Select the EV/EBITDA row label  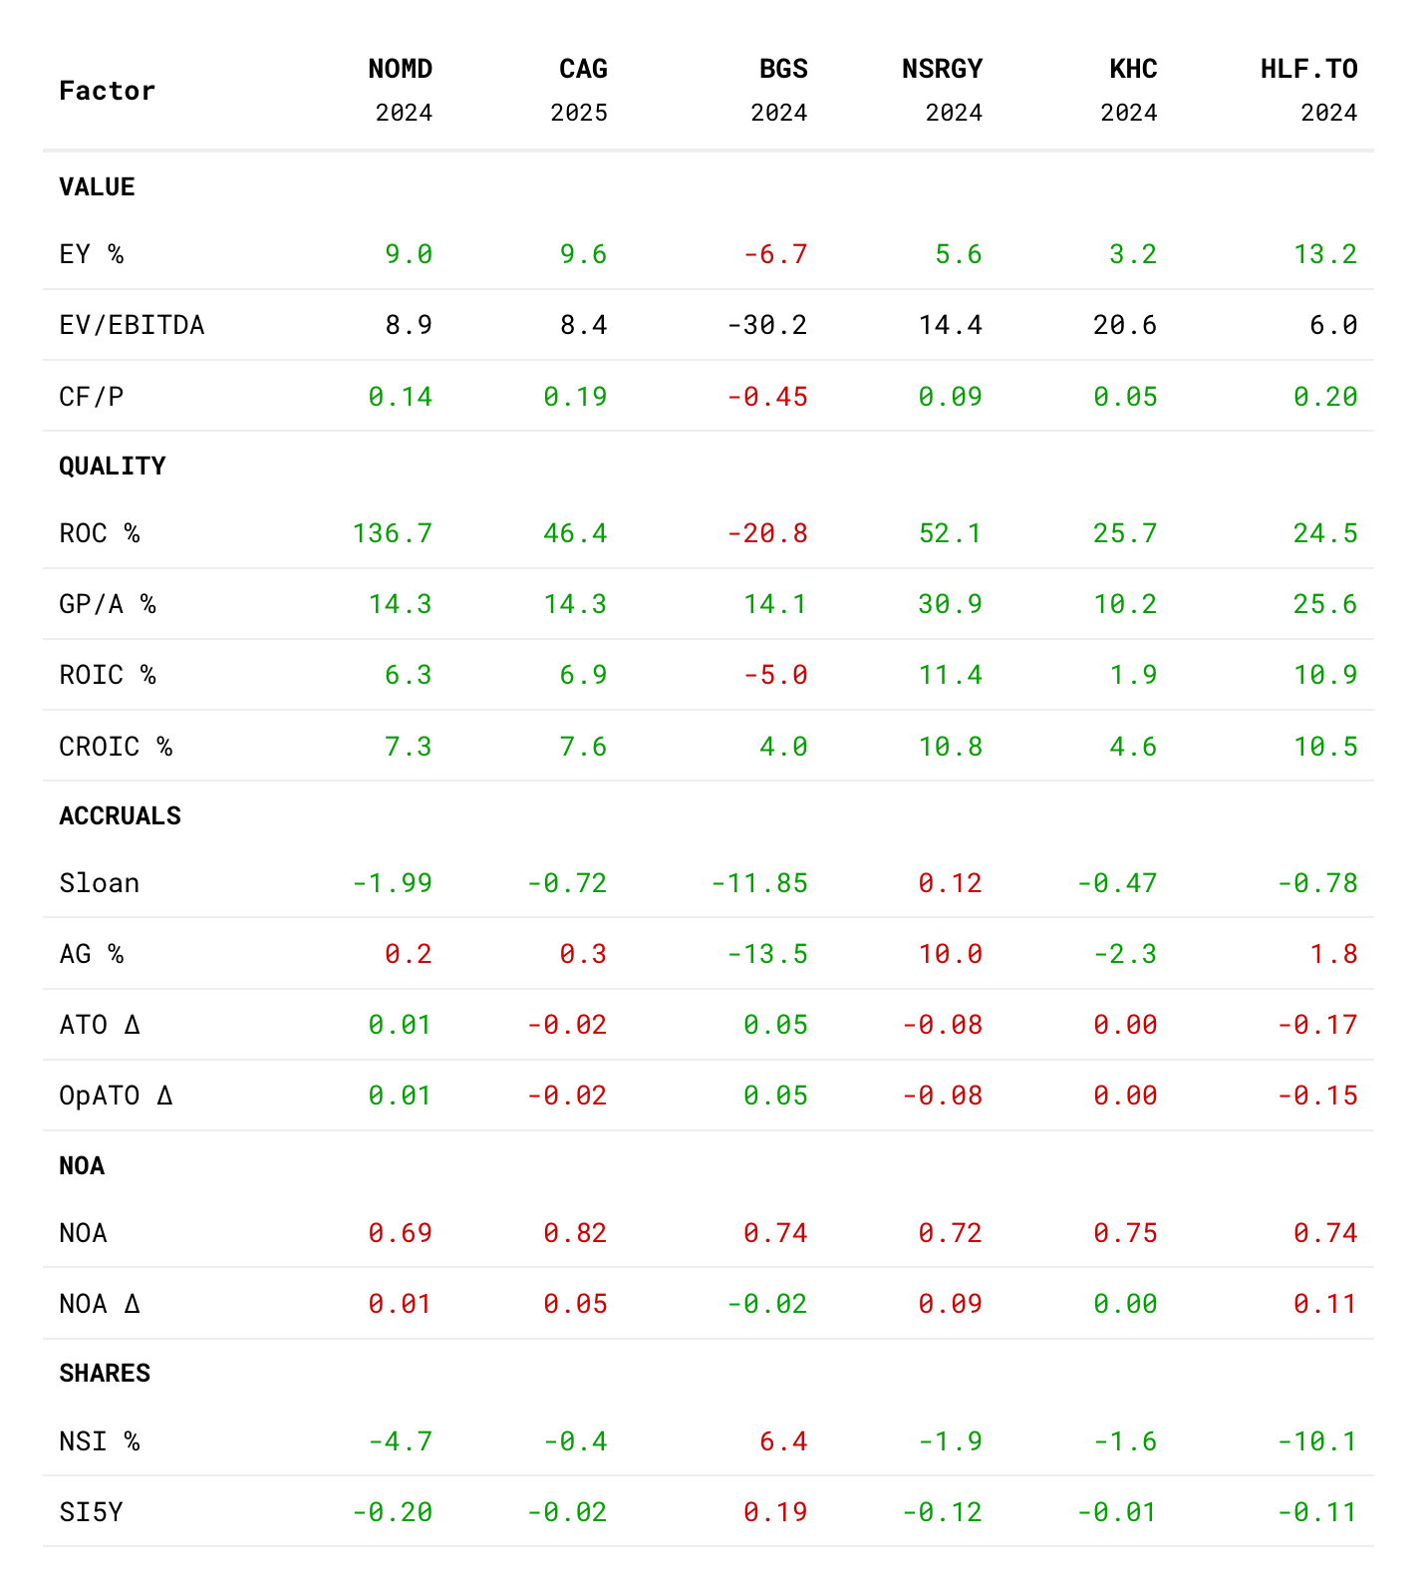pyautogui.click(x=132, y=325)
